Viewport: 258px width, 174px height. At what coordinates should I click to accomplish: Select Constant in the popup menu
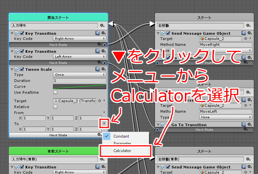pos(126,136)
